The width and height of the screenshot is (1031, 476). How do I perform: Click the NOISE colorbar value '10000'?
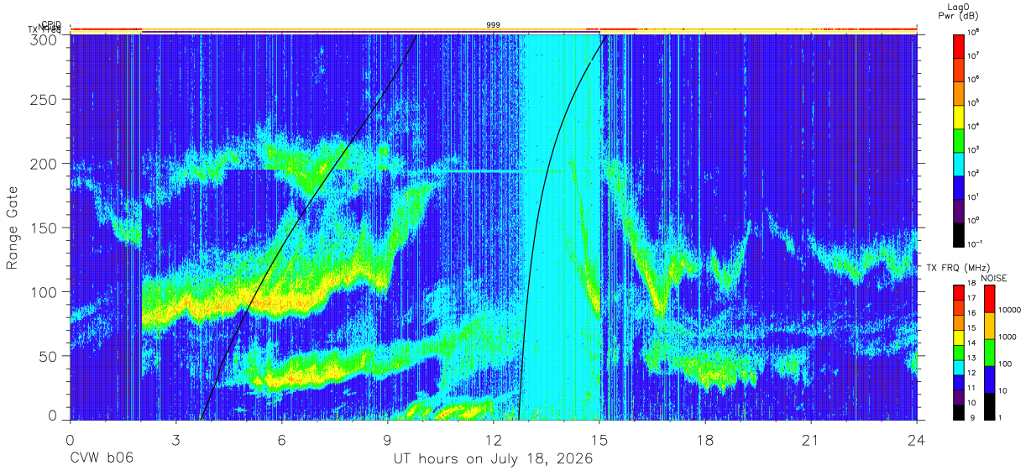[x=1009, y=310]
